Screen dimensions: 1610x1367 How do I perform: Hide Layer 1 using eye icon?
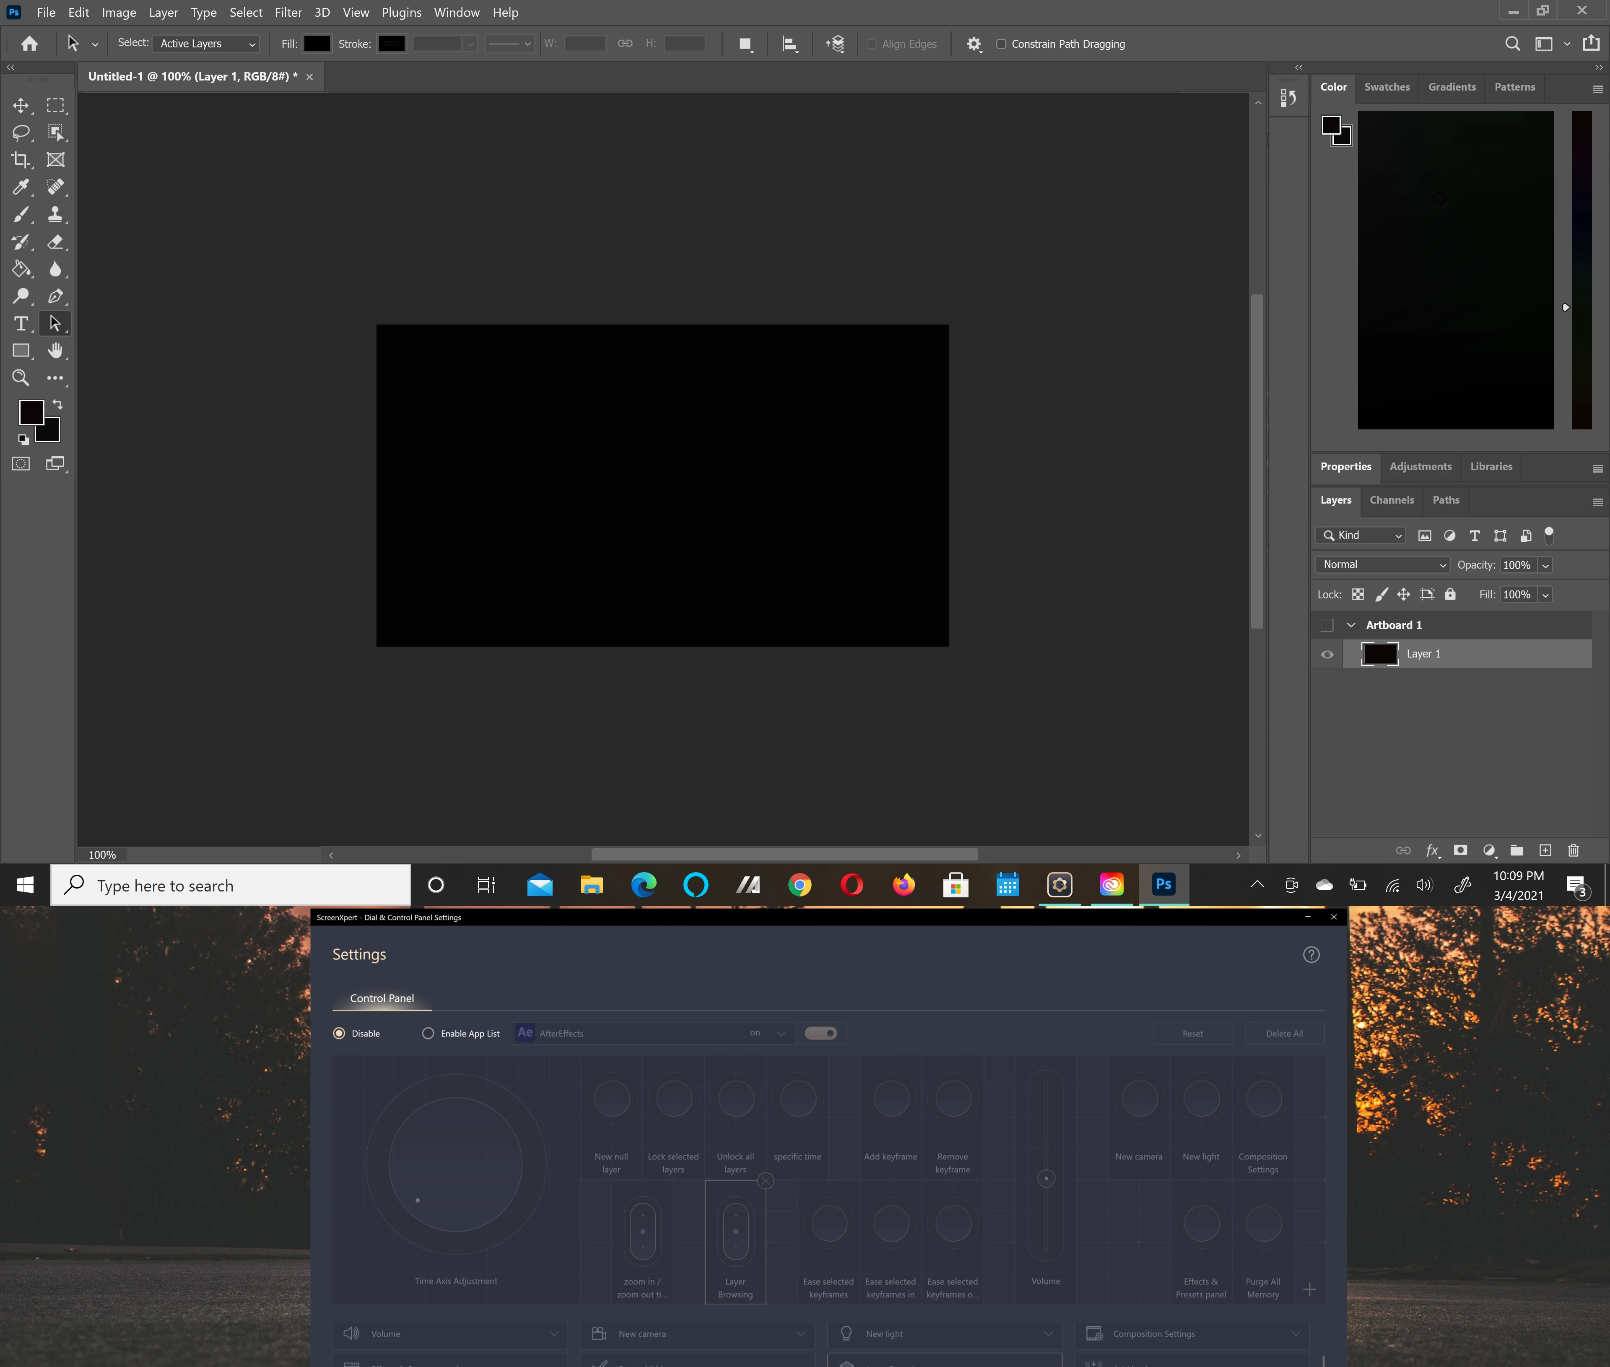coord(1327,654)
